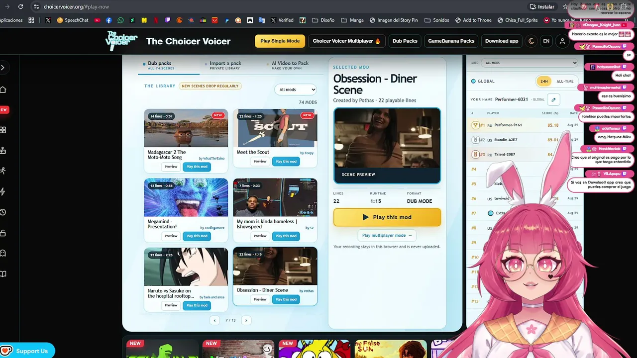Open the Manga bookmarks folder
The image size is (637, 358).
tap(352, 20)
